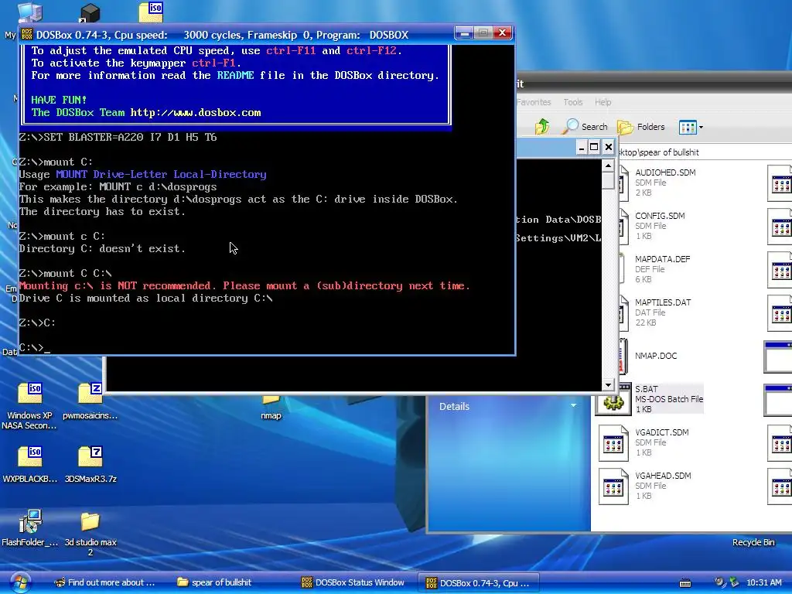Open the Windows Start button
792x594 pixels.
[x=19, y=582]
